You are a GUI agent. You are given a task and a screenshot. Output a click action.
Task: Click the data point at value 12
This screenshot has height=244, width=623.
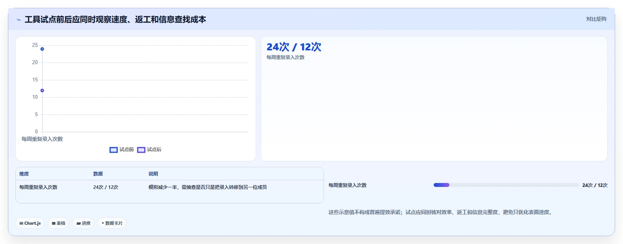pos(42,91)
